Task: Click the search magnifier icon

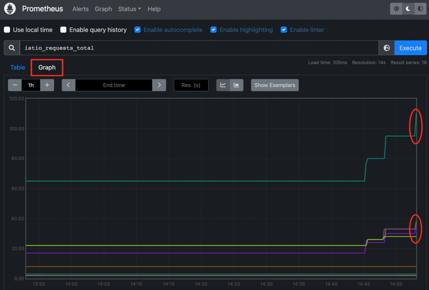Action: tap(12, 48)
